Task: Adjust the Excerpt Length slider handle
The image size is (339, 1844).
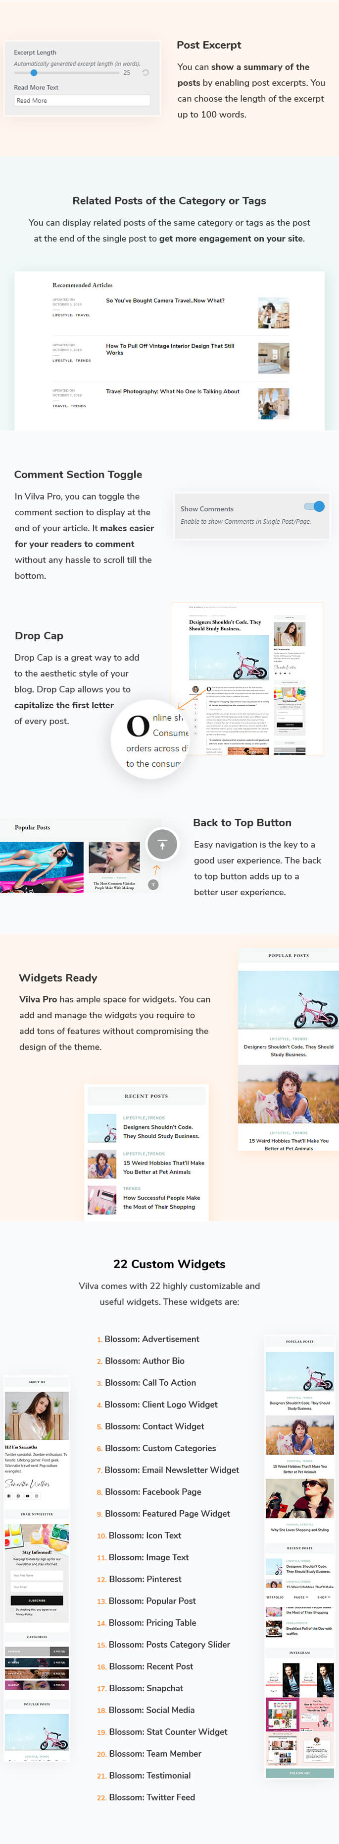Action: pyautogui.click(x=34, y=73)
